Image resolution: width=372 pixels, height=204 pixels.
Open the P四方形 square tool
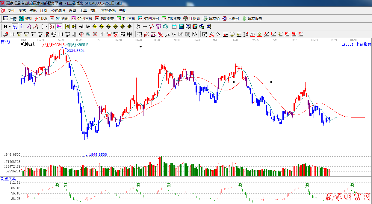click(59, 18)
